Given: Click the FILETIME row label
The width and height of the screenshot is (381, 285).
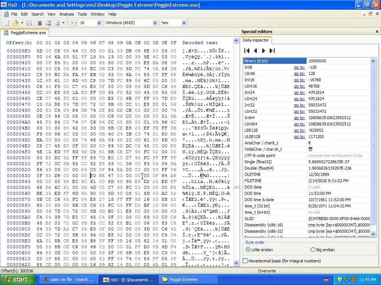Looking at the screenshot, I should click(x=253, y=181).
